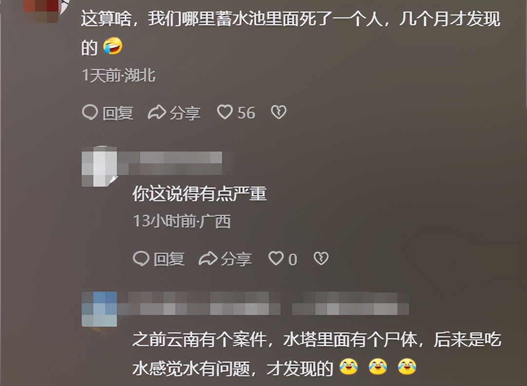
Task: Click the laughing emoji in first comment
Action: click(x=113, y=46)
